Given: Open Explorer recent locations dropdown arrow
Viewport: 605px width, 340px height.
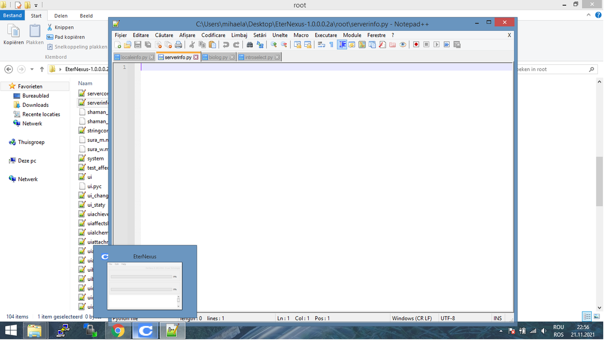Looking at the screenshot, I should click(32, 69).
